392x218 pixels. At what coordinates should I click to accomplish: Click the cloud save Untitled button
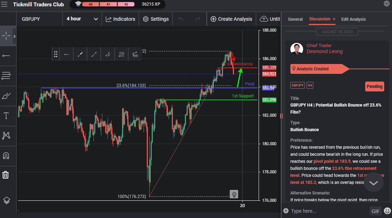(x=270, y=19)
